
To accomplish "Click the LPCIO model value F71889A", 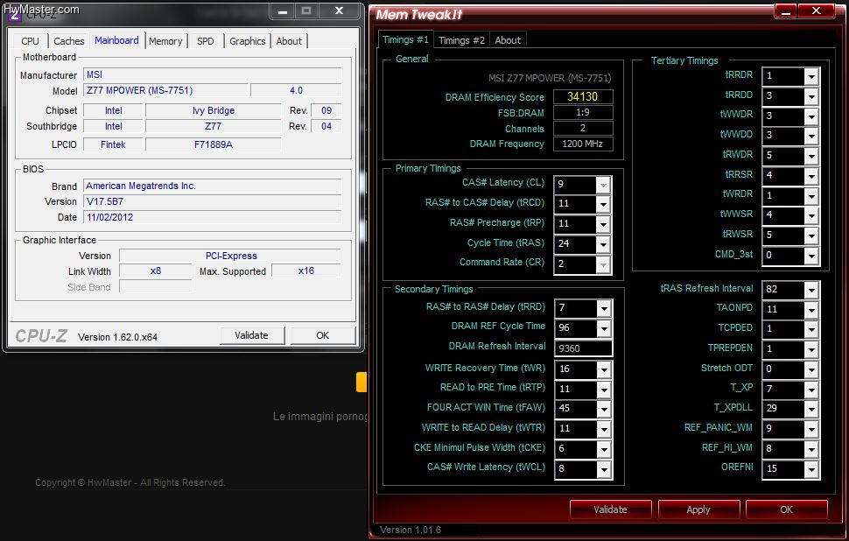I will 214,144.
